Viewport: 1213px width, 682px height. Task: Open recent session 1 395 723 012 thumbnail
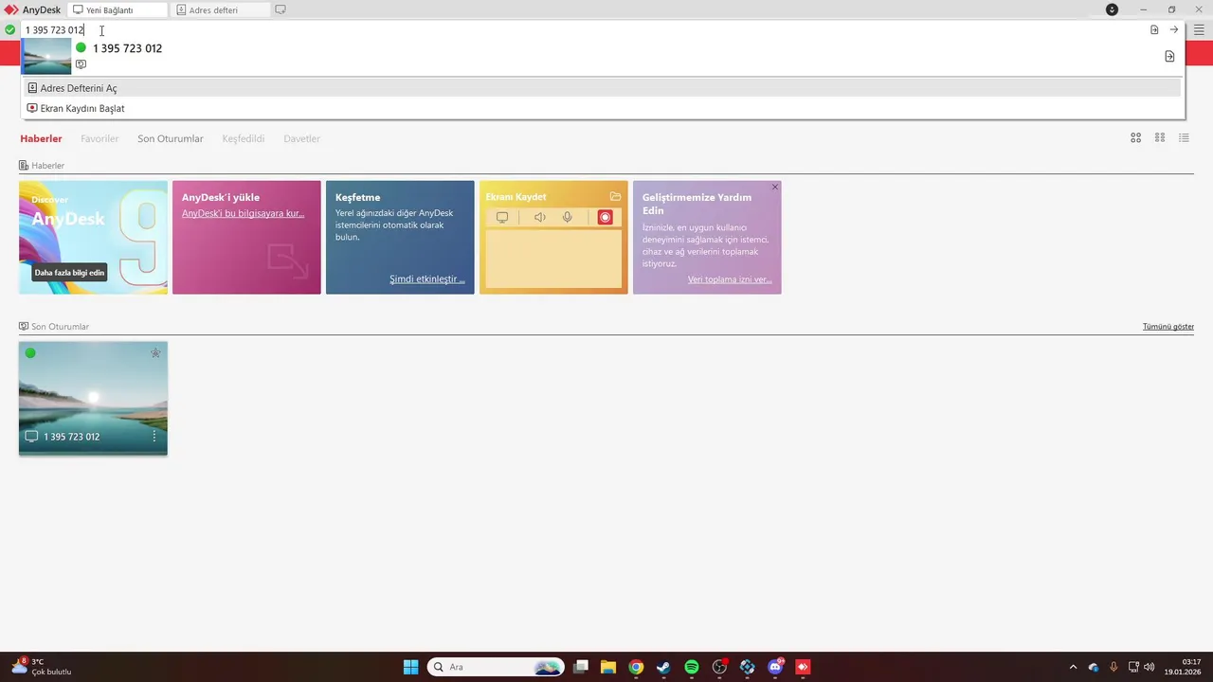pos(93,398)
